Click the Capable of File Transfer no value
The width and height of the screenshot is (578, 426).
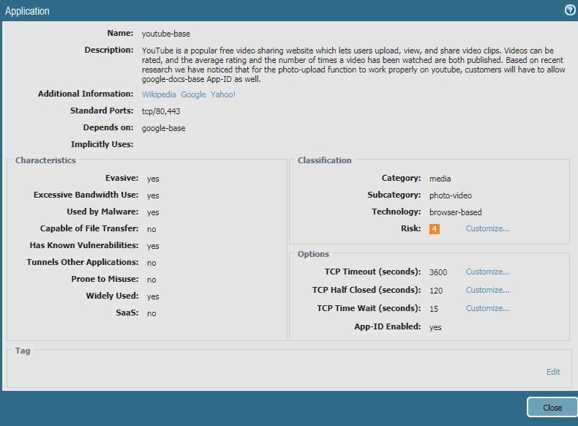151,229
